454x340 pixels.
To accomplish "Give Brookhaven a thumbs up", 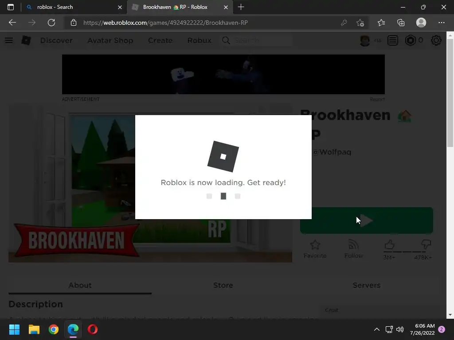I will click(389, 245).
